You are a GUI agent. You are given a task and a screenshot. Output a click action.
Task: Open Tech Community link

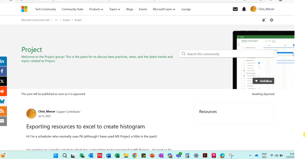tap(45, 9)
